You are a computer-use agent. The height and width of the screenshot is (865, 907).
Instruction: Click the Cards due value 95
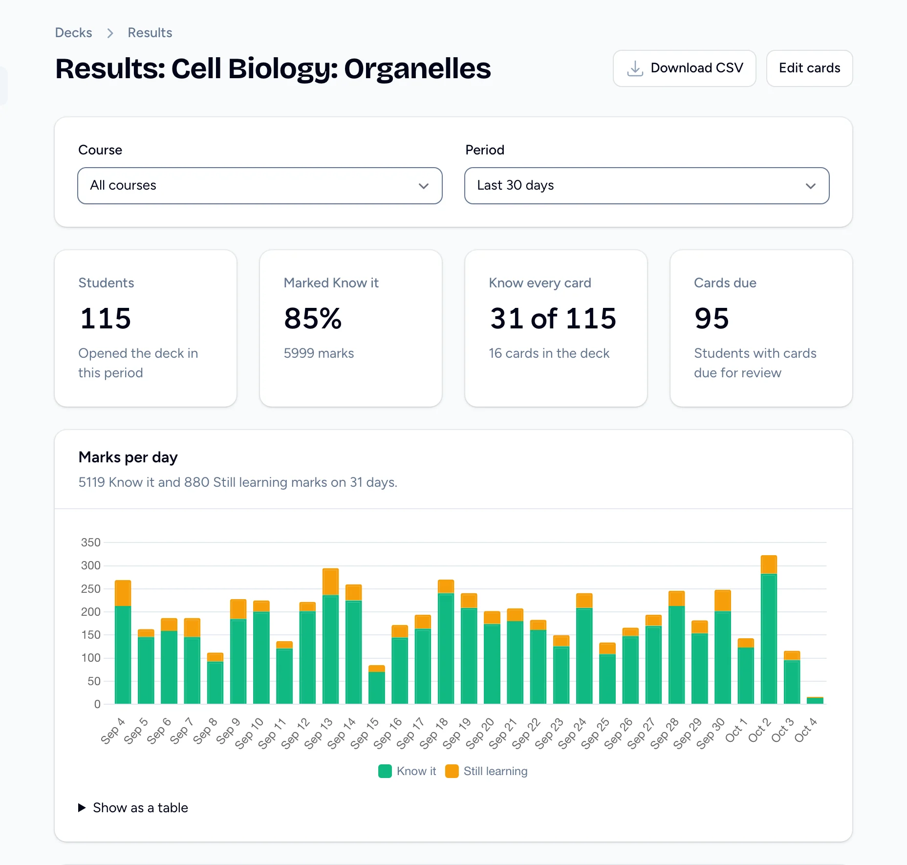click(712, 318)
